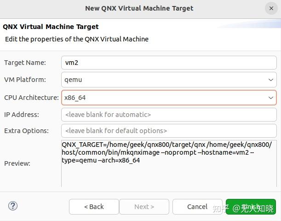Focus the Target Name field containing vm2
The image size is (281, 221).
(168, 62)
